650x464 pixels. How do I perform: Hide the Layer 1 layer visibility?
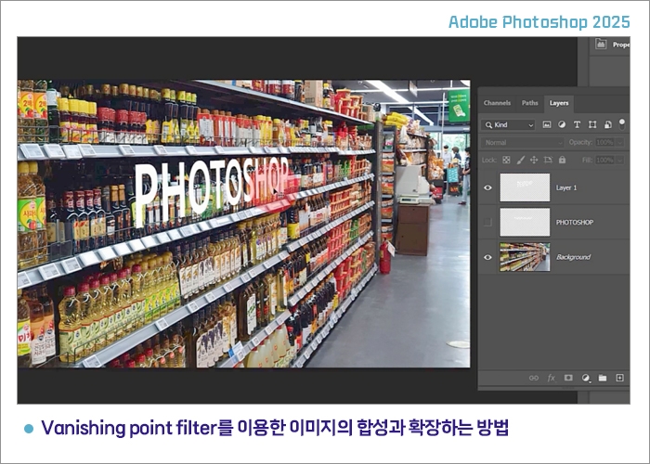(487, 187)
